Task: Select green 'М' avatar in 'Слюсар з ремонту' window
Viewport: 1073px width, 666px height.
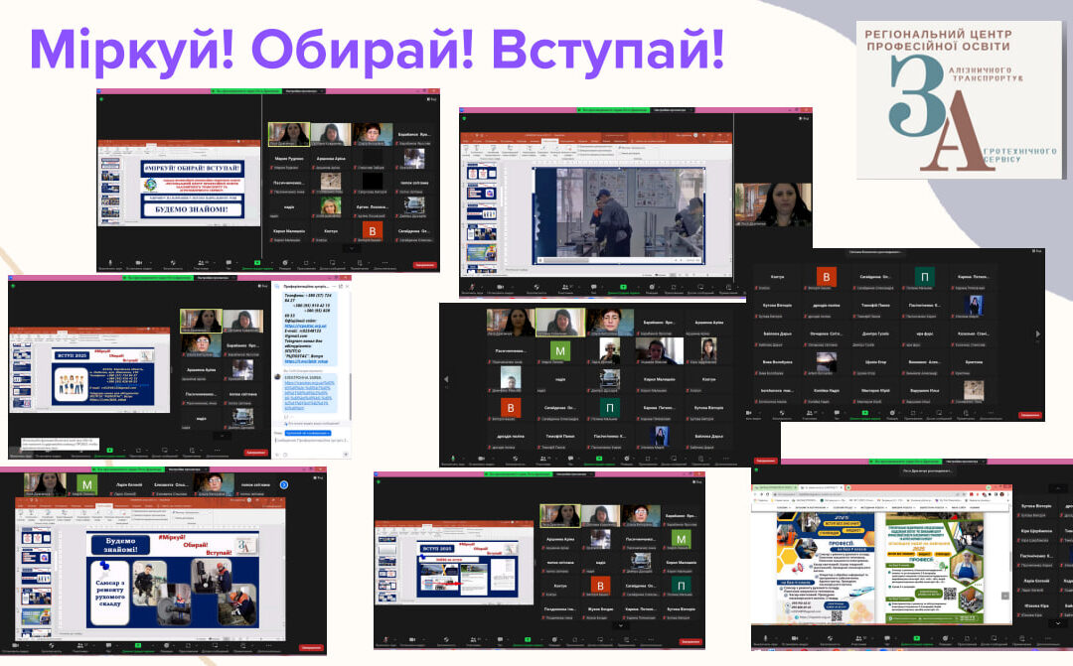Action: coord(86,484)
